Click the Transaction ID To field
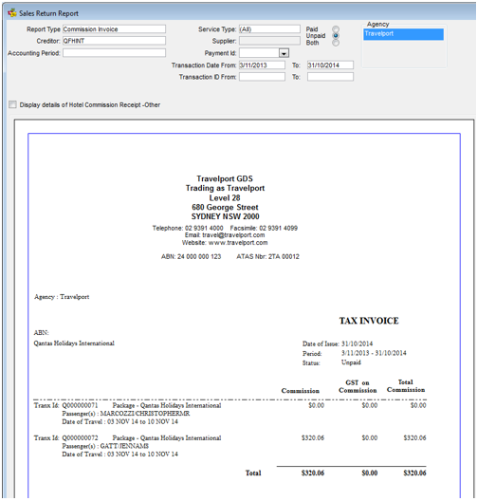 (330, 77)
